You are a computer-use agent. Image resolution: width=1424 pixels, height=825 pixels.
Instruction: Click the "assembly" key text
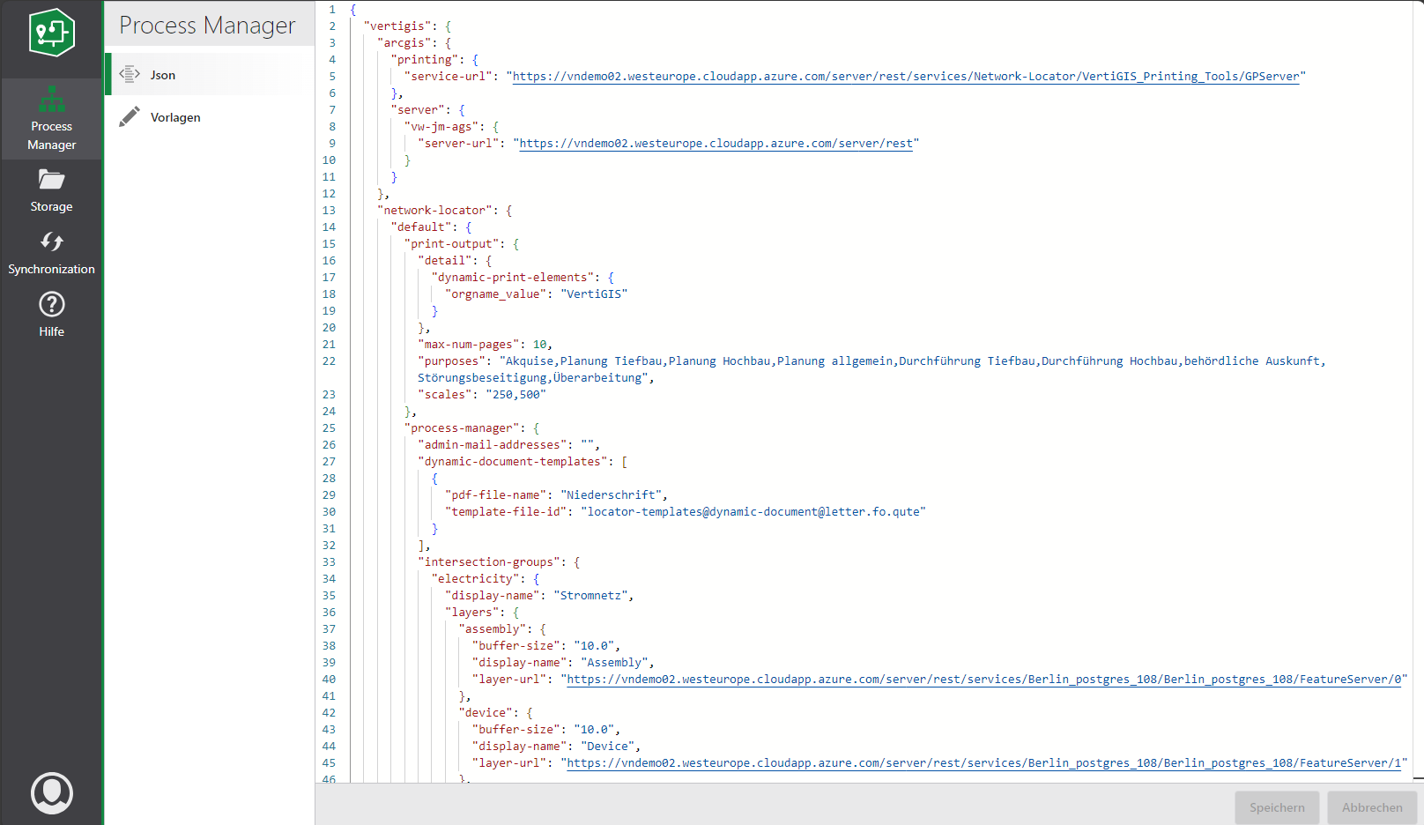tap(493, 629)
